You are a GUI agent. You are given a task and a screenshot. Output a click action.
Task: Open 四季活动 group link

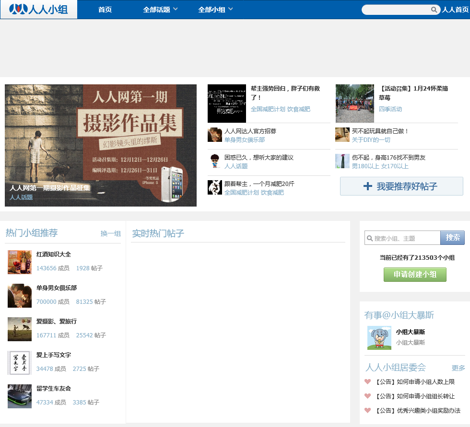pos(390,109)
